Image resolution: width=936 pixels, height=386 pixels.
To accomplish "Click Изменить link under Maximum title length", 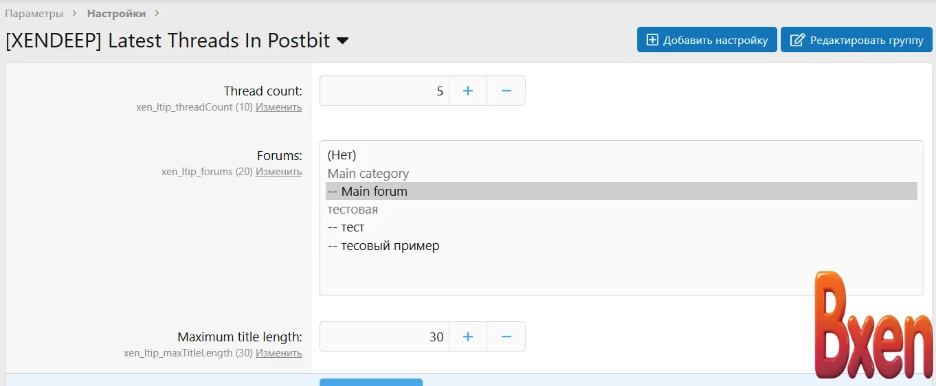I will (278, 353).
